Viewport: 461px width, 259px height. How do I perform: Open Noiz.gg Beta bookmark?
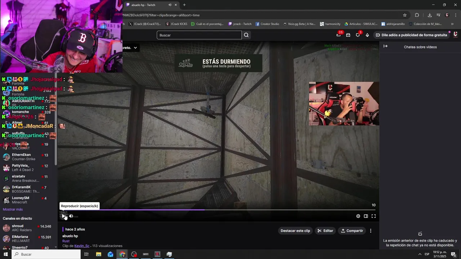coord(299,24)
